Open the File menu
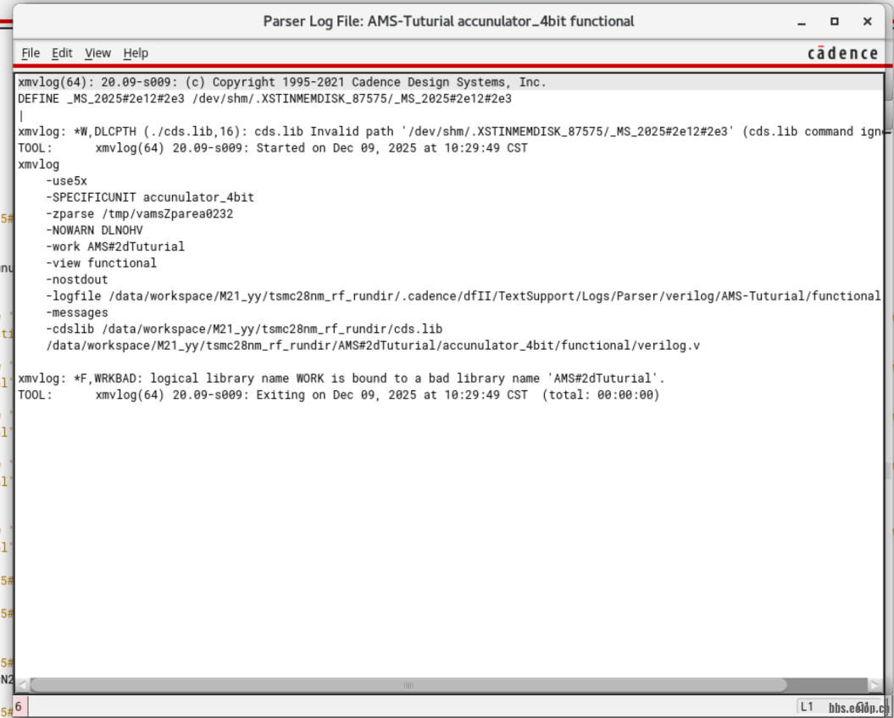The height and width of the screenshot is (718, 894). 31,52
